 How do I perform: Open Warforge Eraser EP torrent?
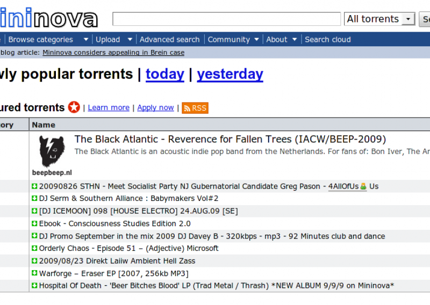(x=114, y=273)
